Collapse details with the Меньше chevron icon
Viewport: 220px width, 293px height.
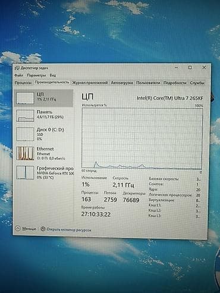click(18, 228)
